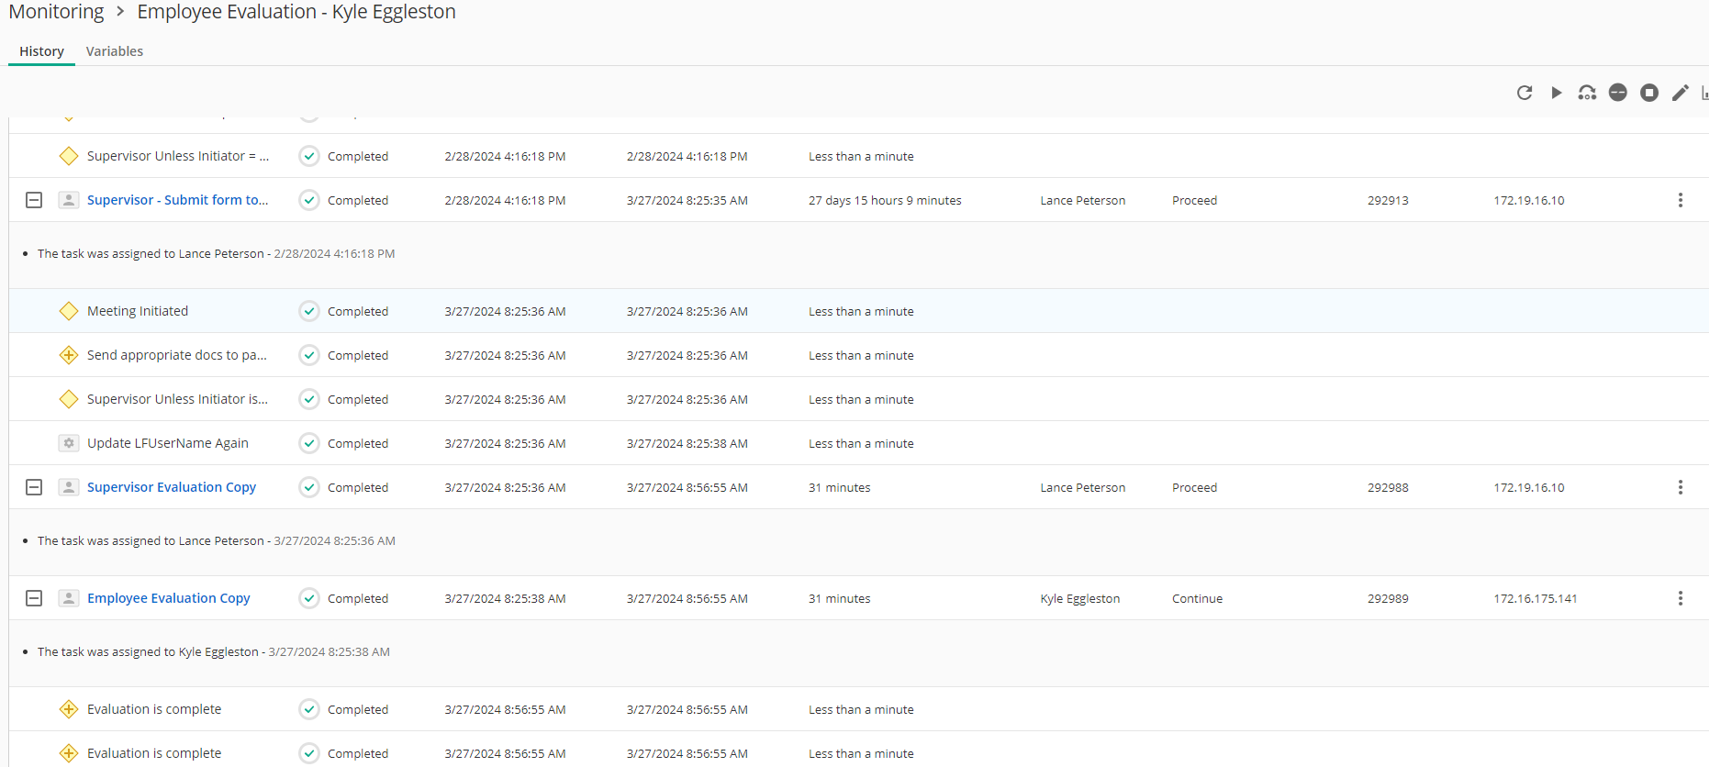Open the Supervisor - Submit form to... link
This screenshot has width=1709, height=767.
pyautogui.click(x=178, y=200)
